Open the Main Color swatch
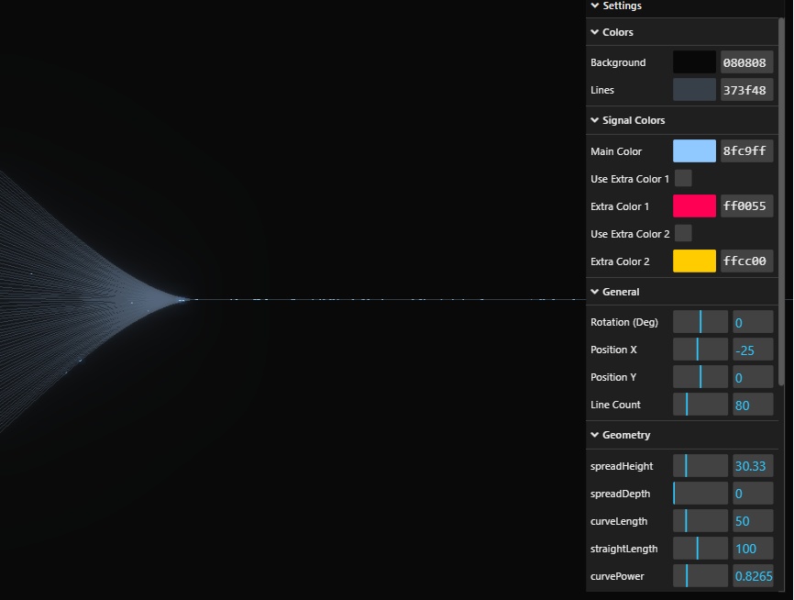This screenshot has height=600, width=794. [x=694, y=151]
